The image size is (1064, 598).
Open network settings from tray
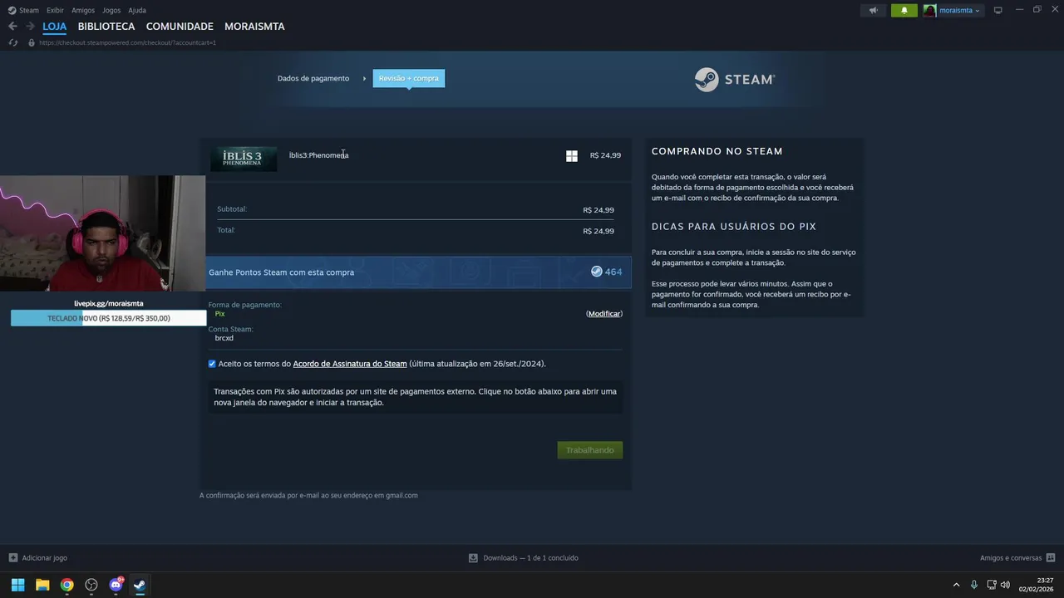(992, 585)
